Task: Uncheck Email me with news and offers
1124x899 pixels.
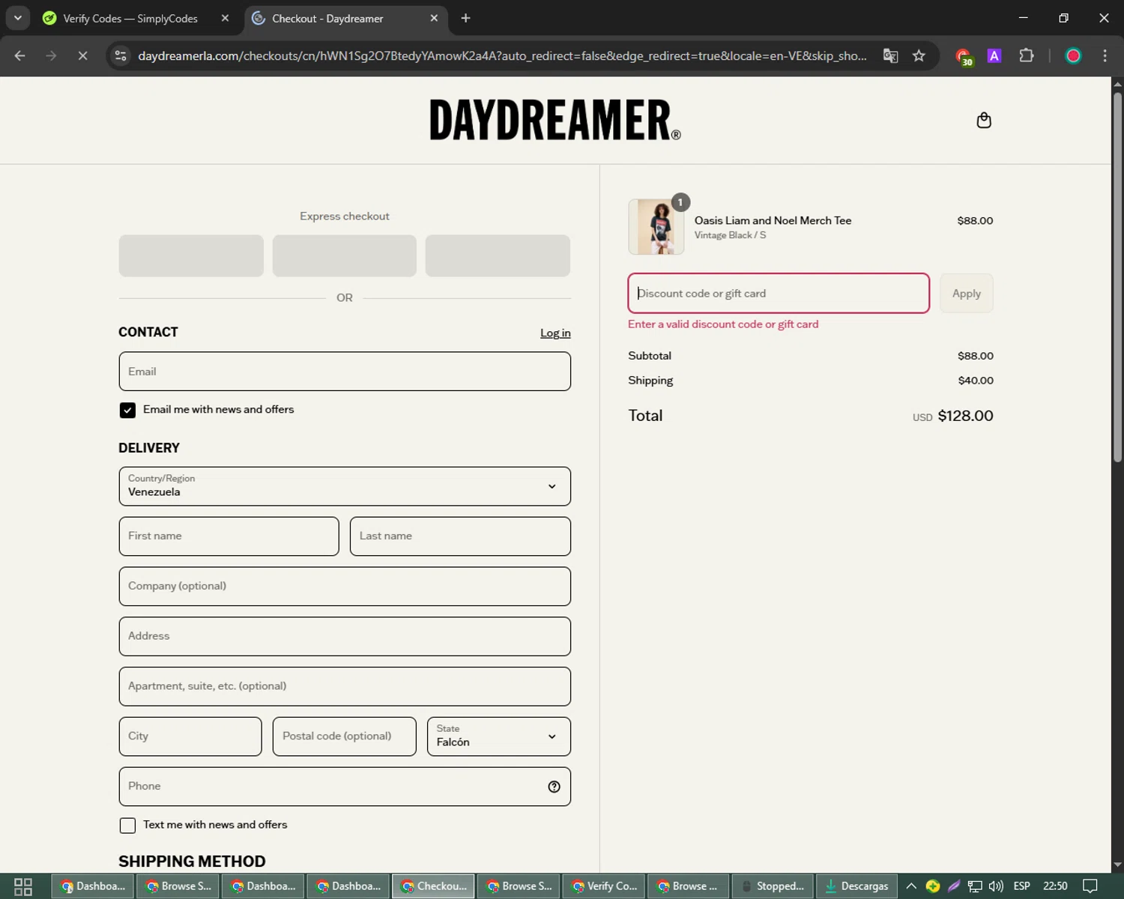Action: point(127,410)
